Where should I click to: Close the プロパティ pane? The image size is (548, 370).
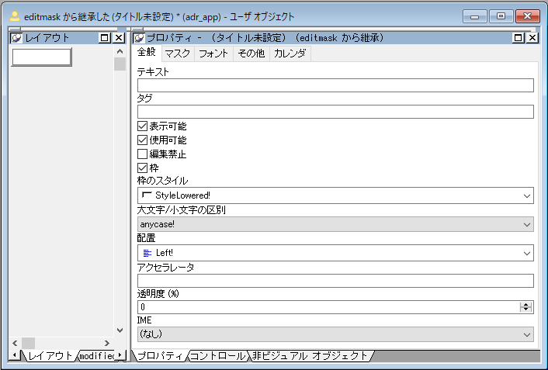532,38
